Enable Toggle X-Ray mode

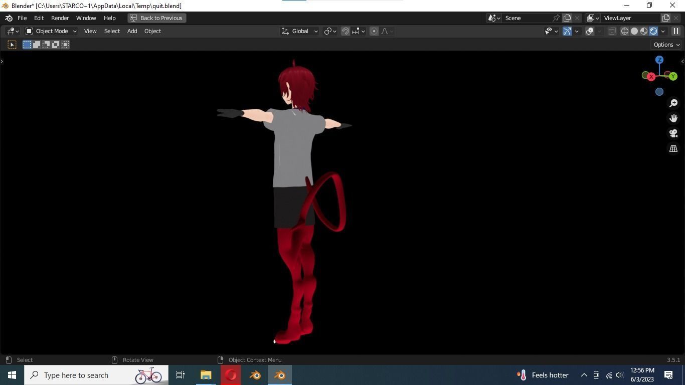pos(612,31)
